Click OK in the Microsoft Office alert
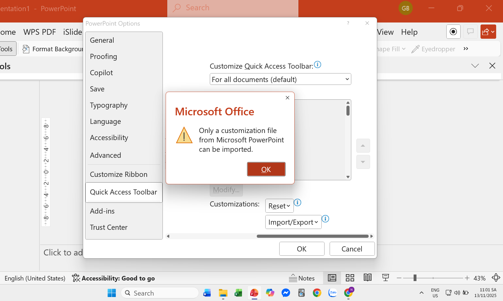 coord(266,169)
